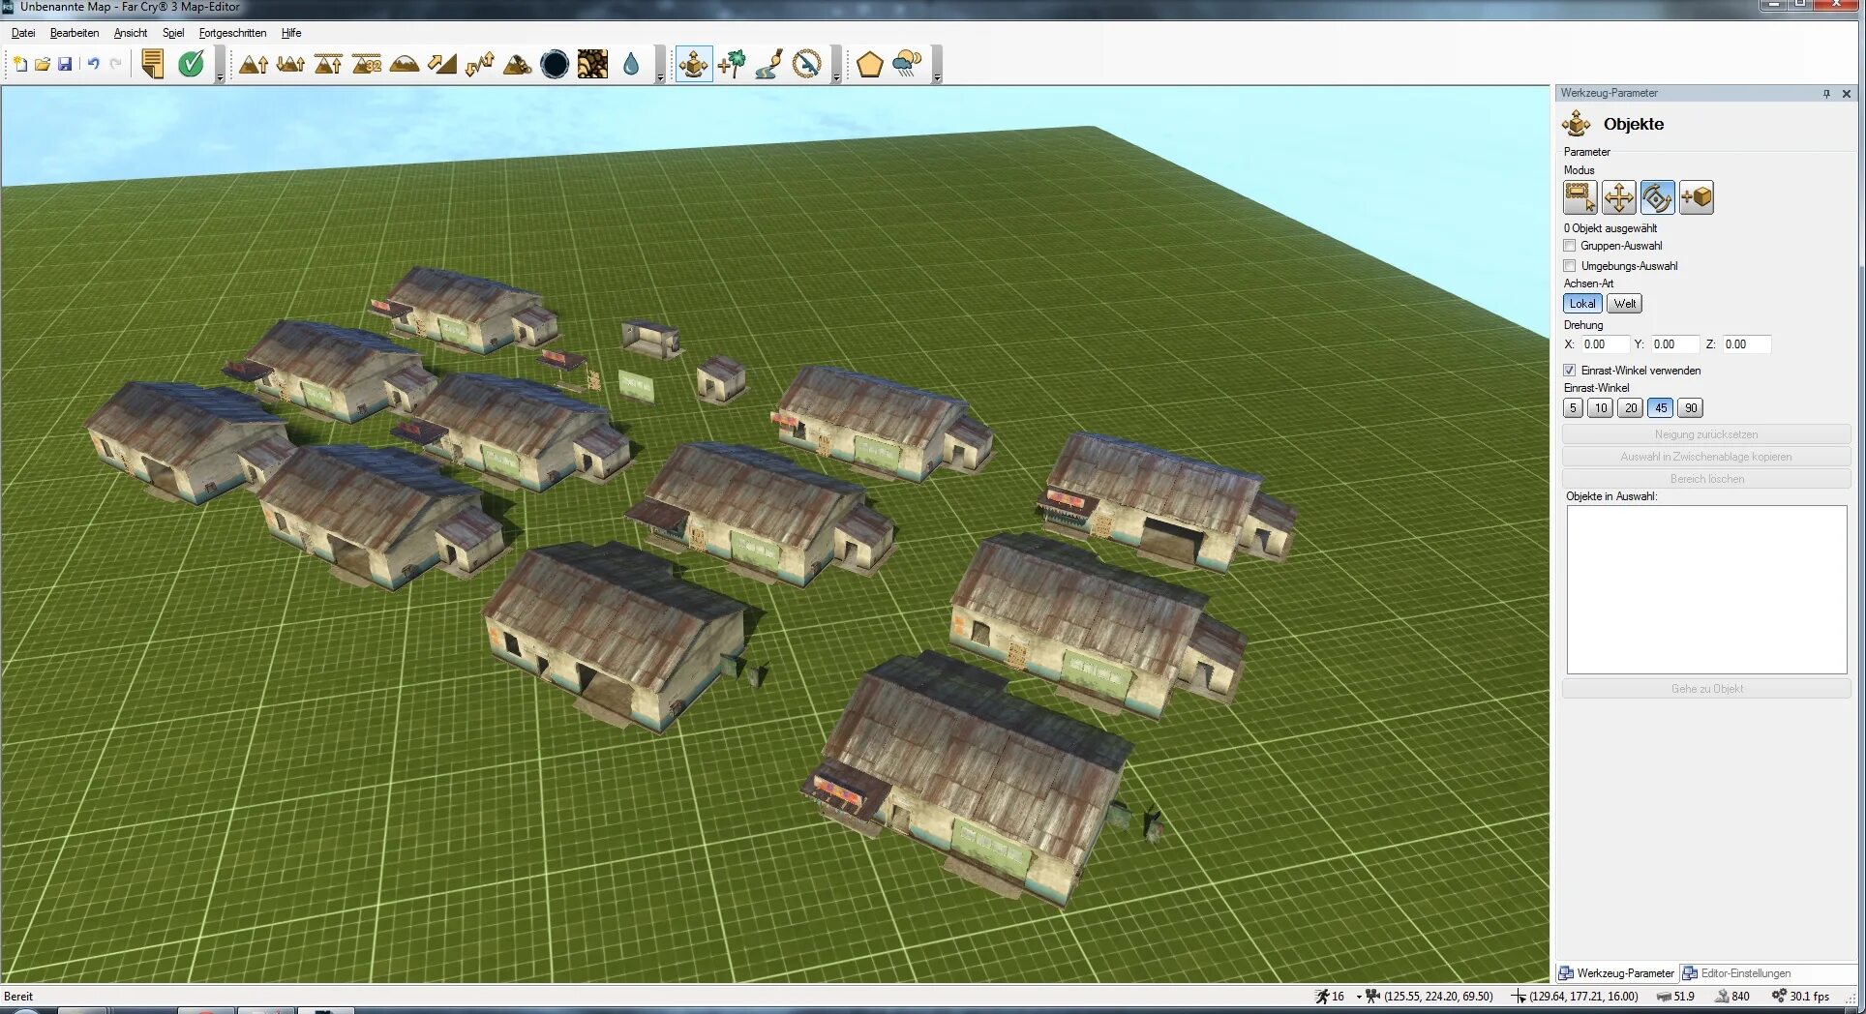Switch to the Editor-Einstellungen tab
Screen dimensions: 1866x1014
click(1736, 973)
